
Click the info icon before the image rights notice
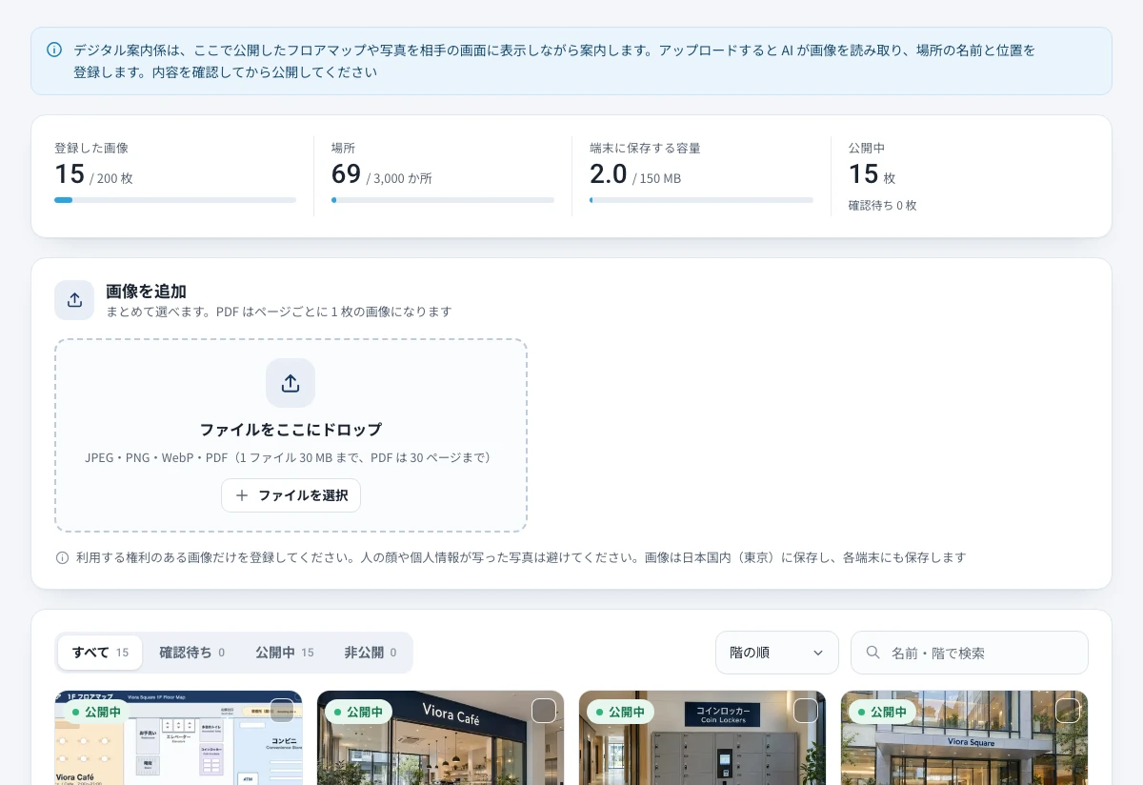point(62,557)
